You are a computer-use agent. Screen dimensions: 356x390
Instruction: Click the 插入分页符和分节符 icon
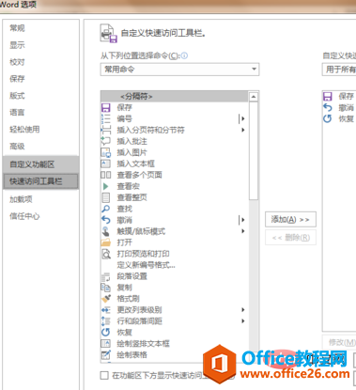[106, 130]
